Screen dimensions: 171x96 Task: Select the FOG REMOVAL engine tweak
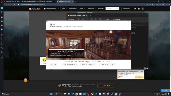(x=88, y=65)
